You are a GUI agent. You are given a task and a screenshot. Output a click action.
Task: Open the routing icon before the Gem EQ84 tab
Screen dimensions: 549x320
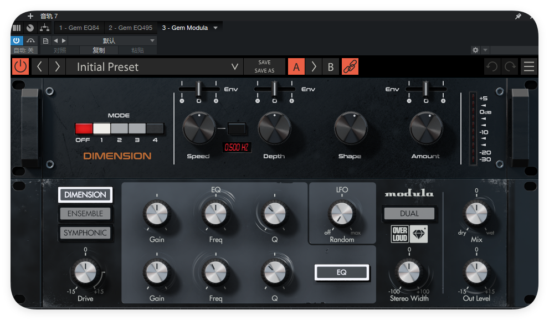44,28
